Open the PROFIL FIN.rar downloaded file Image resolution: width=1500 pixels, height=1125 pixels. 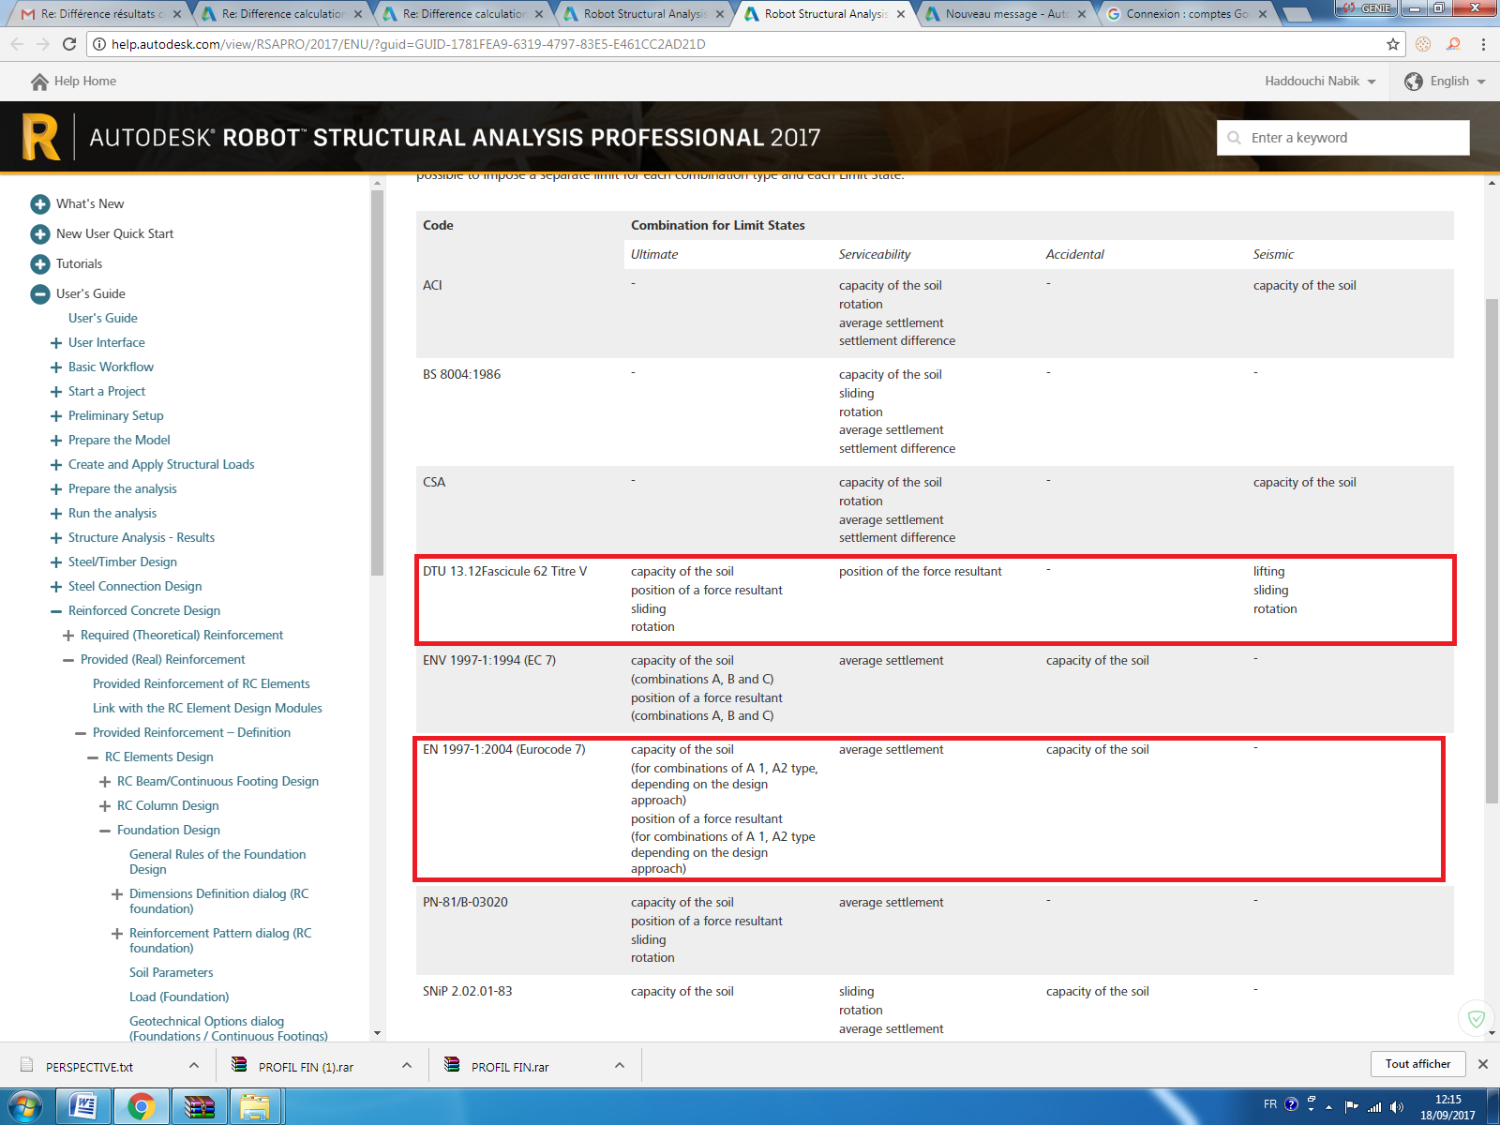pyautogui.click(x=510, y=1067)
